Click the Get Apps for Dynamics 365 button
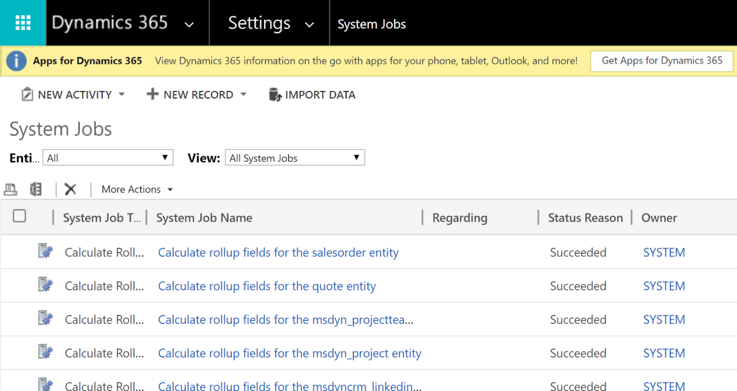This screenshot has height=391, width=737. pos(661,61)
